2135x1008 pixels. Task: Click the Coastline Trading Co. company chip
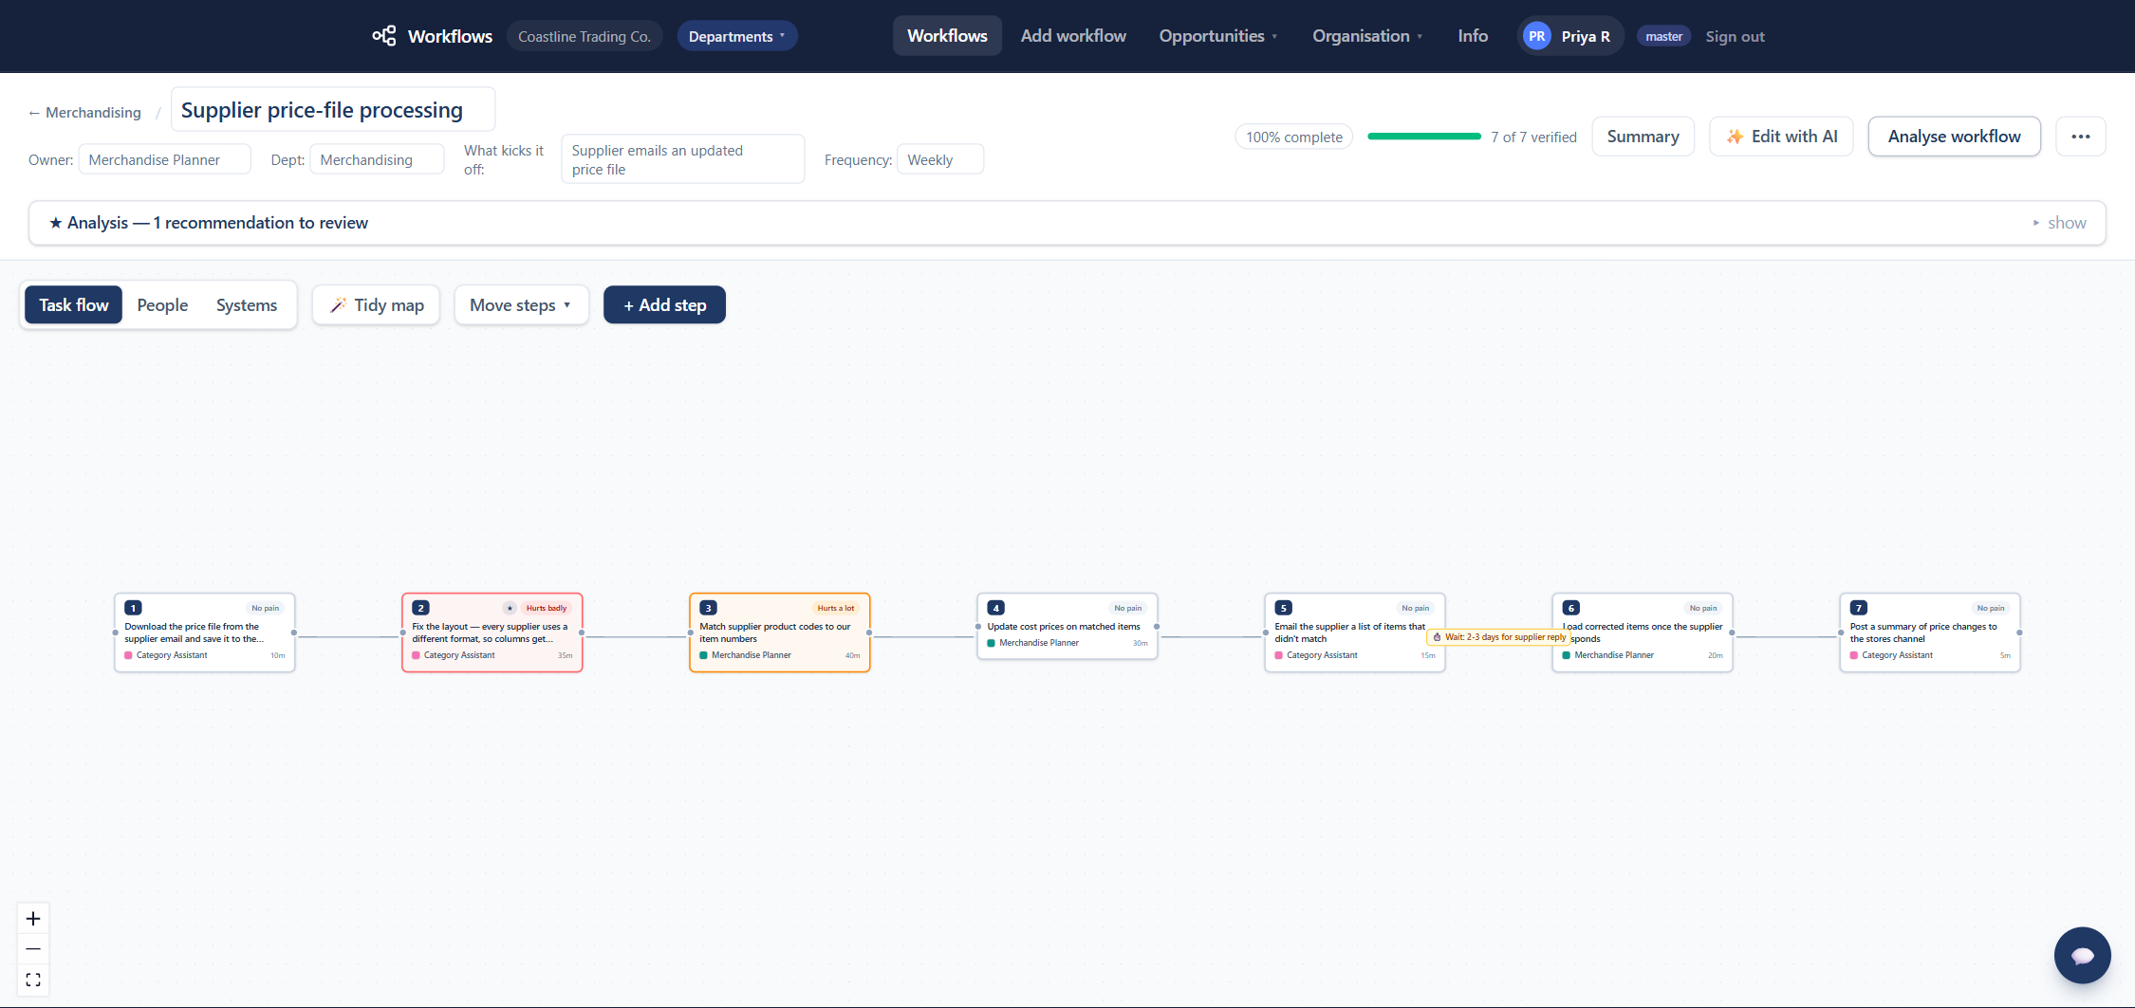[585, 36]
